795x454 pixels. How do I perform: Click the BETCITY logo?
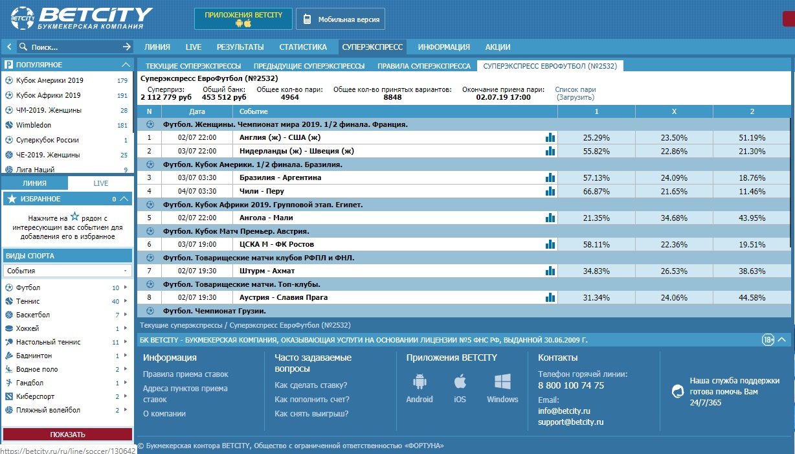pyautogui.click(x=81, y=18)
